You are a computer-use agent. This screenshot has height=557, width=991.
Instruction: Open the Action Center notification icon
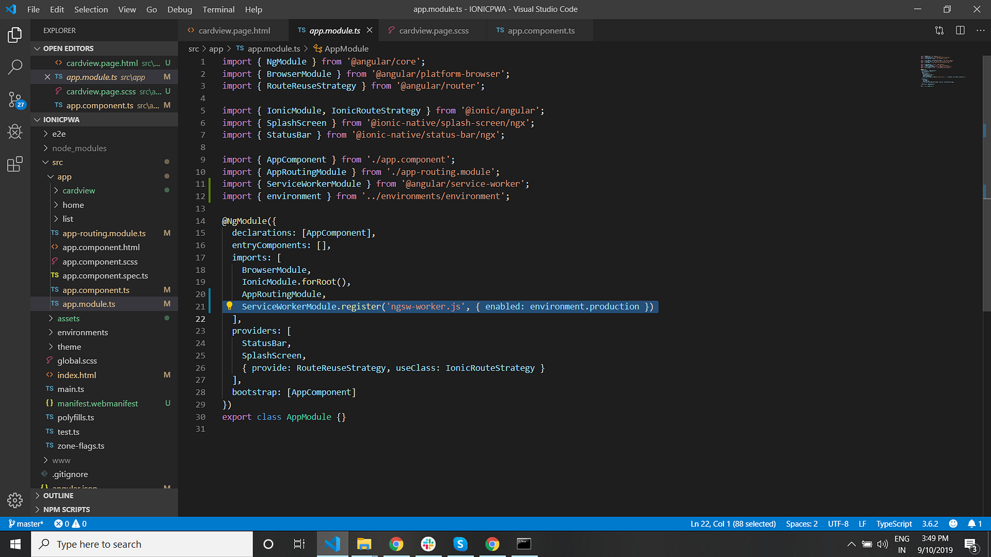(972, 545)
